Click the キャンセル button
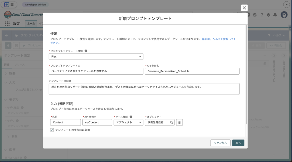292x162 pixels. (x=220, y=143)
